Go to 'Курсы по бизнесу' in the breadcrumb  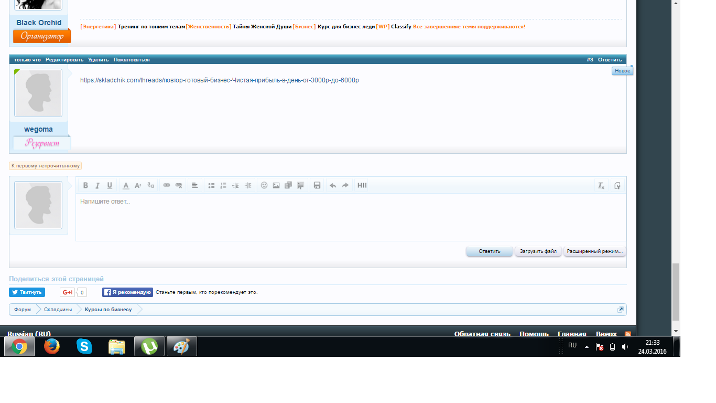click(109, 310)
